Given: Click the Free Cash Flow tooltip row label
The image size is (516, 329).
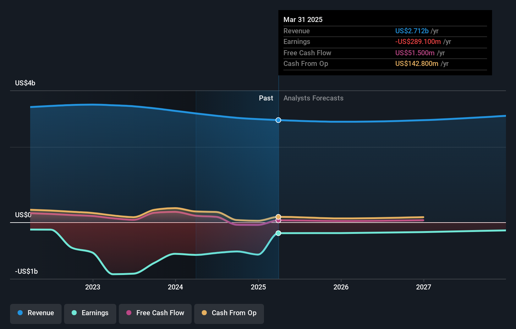Looking at the screenshot, I should click(307, 53).
